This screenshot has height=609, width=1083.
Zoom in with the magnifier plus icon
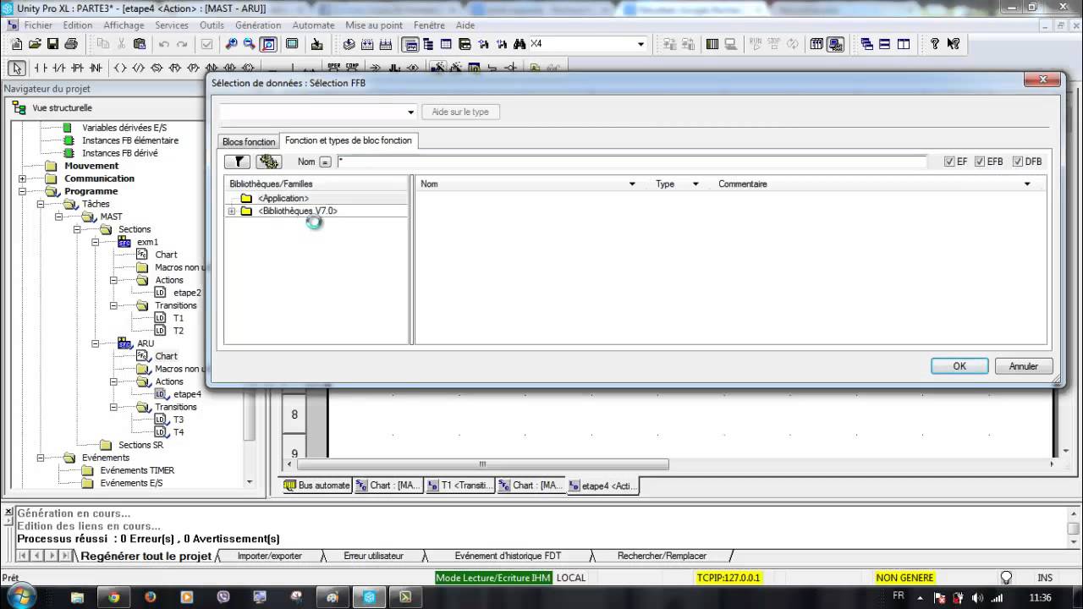pyautogui.click(x=231, y=44)
